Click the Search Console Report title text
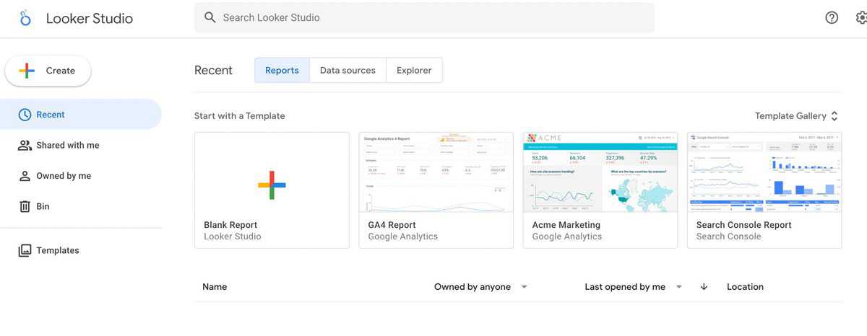Image resolution: width=867 pixels, height=336 pixels. [744, 225]
